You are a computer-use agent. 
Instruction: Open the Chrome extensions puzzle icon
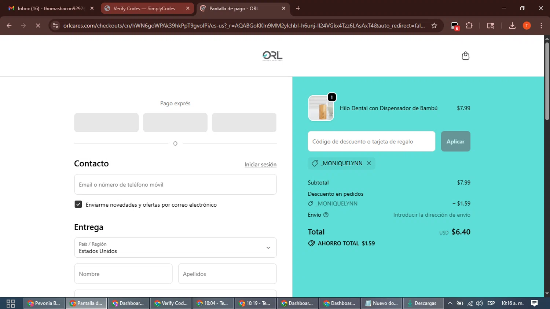click(x=469, y=26)
